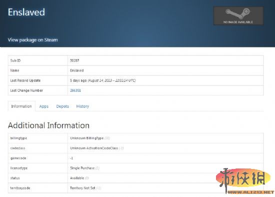Open the History tab

point(82,106)
